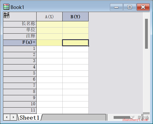Click cell in column A row 1
Viewport: 153px width, 124px height.
coord(49,49)
